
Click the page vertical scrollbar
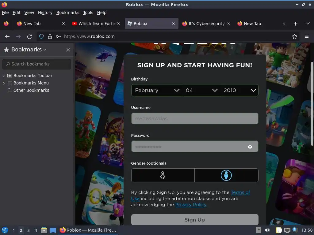[312, 104]
